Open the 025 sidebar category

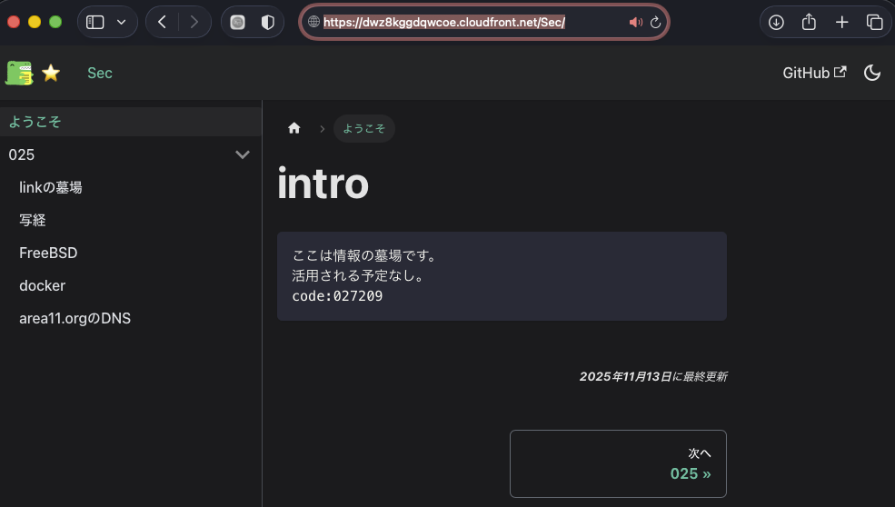pyautogui.click(x=22, y=154)
